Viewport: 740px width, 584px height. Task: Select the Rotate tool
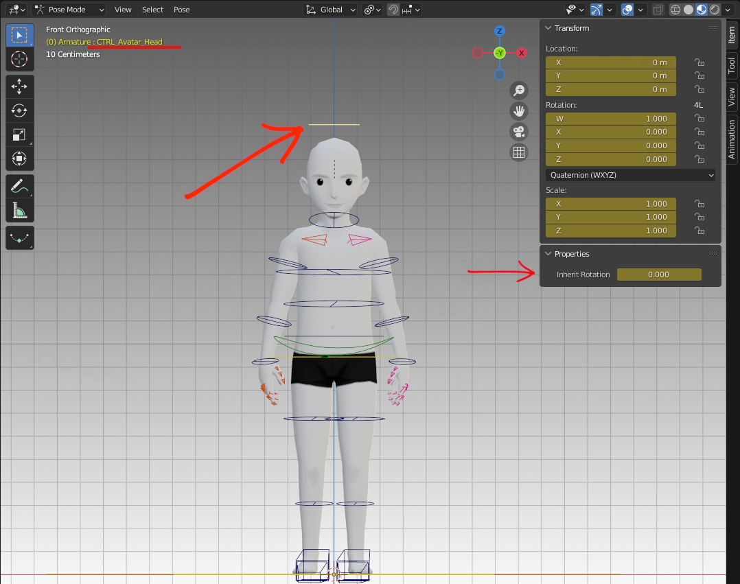(19, 110)
